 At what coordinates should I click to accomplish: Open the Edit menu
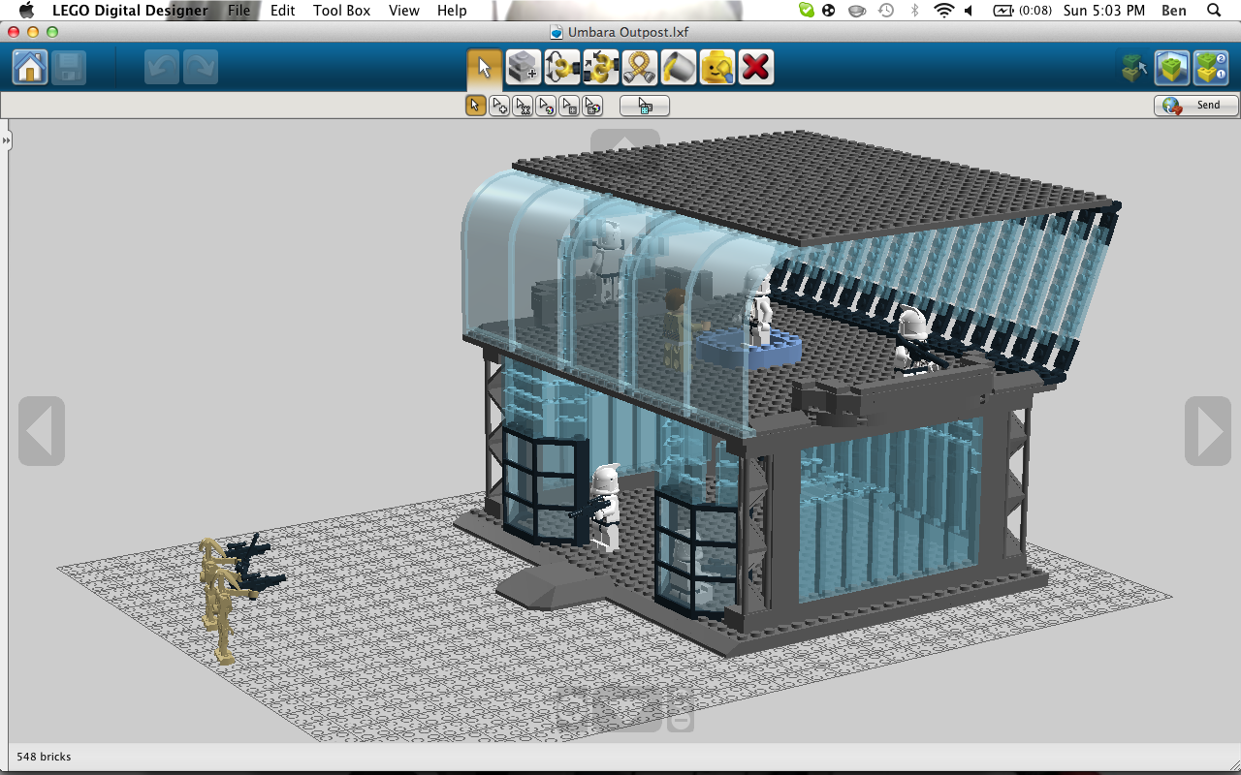282,11
